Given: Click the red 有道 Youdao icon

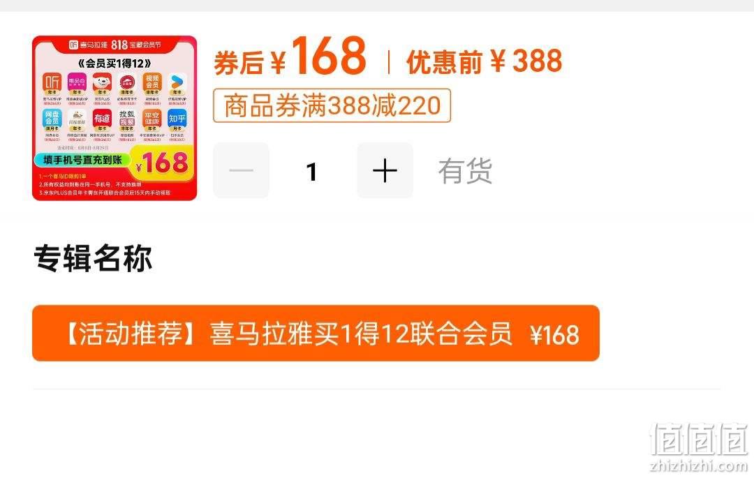Looking at the screenshot, I should (102, 118).
